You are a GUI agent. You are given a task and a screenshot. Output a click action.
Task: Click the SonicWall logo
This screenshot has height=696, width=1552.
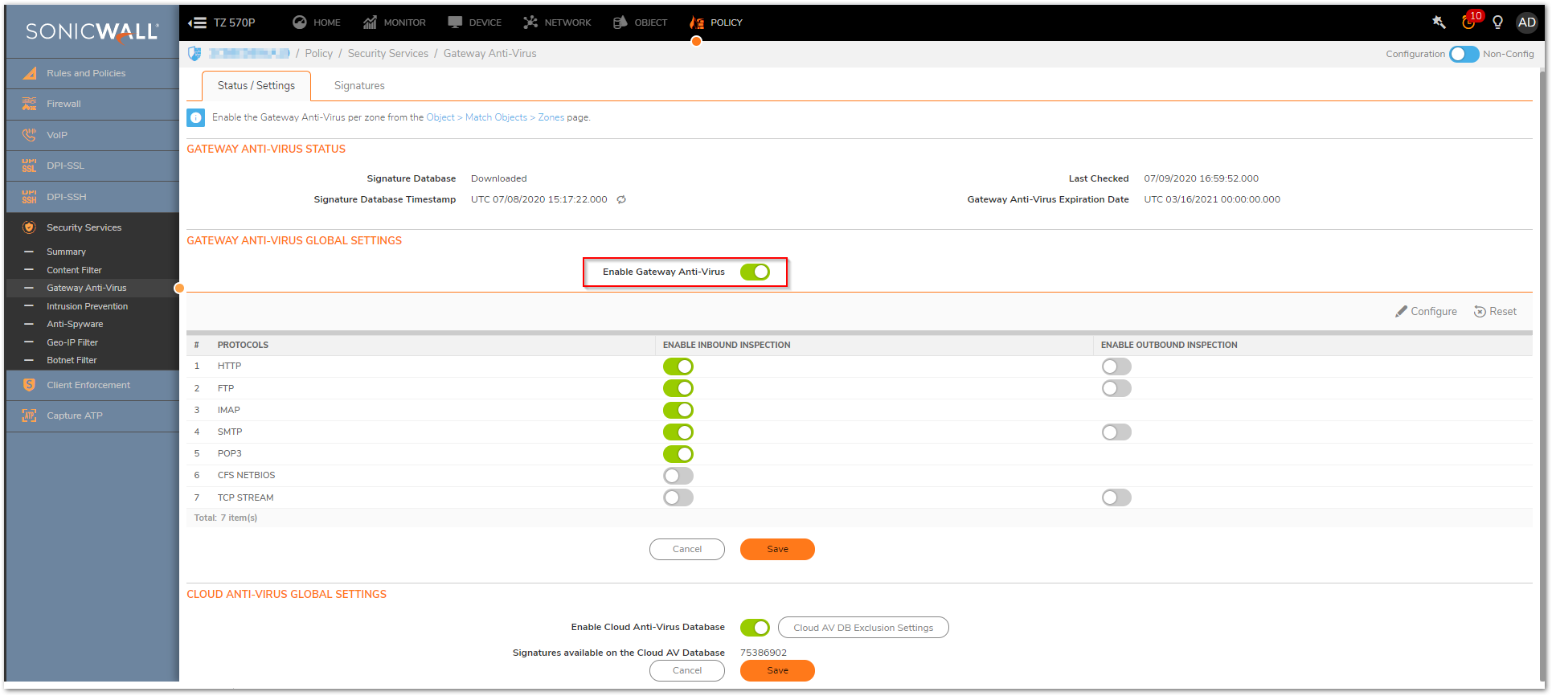(92, 31)
